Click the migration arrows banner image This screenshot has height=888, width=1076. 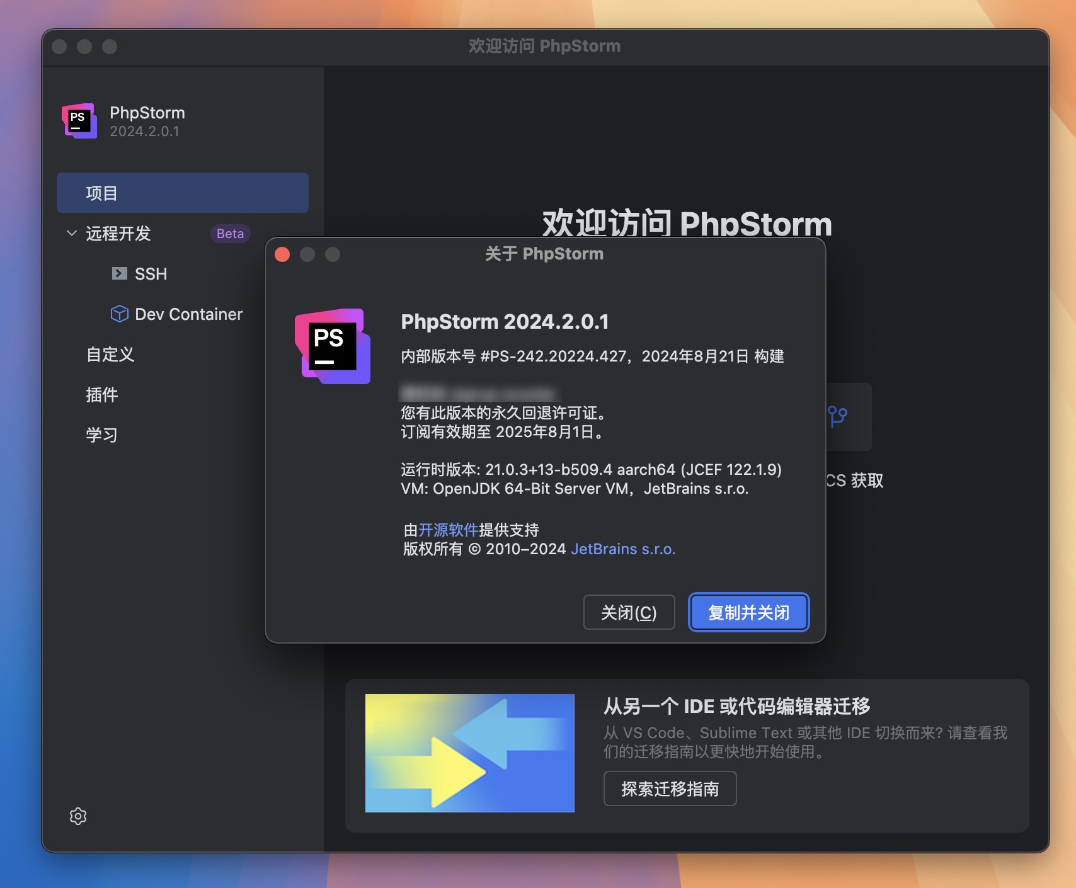469,753
